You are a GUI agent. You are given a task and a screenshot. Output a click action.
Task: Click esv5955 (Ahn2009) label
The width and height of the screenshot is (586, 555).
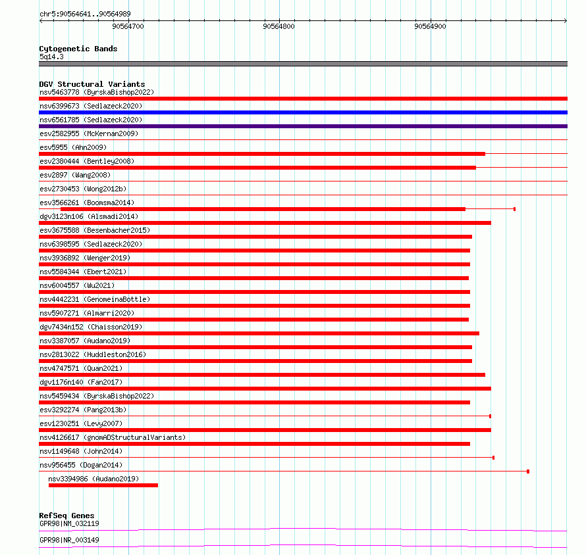click(x=73, y=147)
